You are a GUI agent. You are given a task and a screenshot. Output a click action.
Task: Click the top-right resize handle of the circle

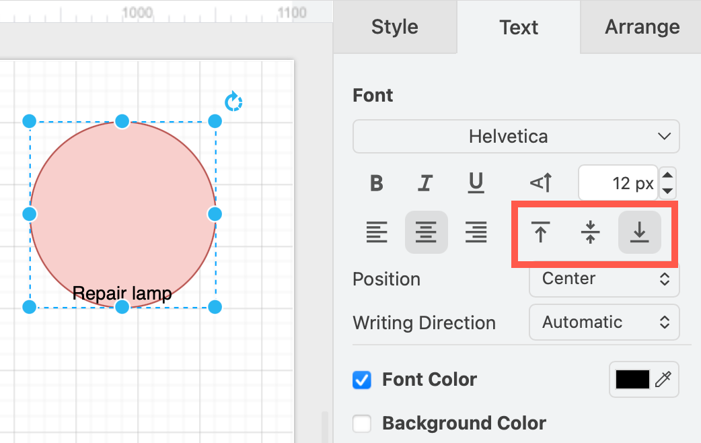215,121
